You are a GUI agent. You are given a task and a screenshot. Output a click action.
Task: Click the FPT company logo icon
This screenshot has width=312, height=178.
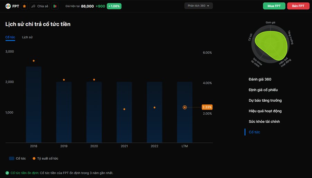tap(8, 6)
